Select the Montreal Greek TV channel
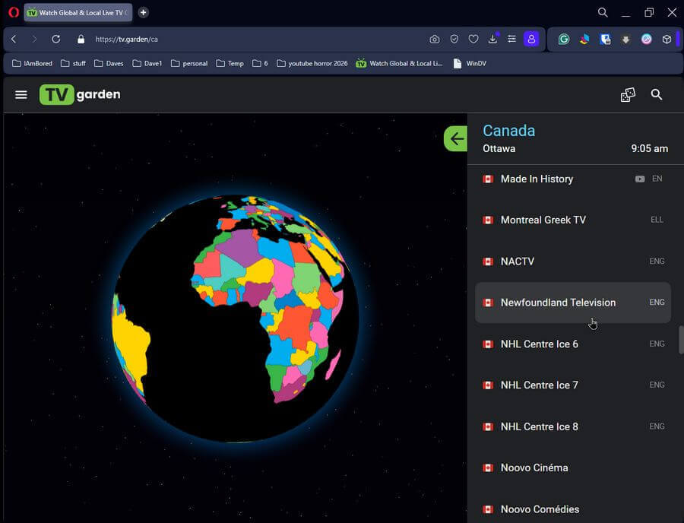 tap(543, 220)
